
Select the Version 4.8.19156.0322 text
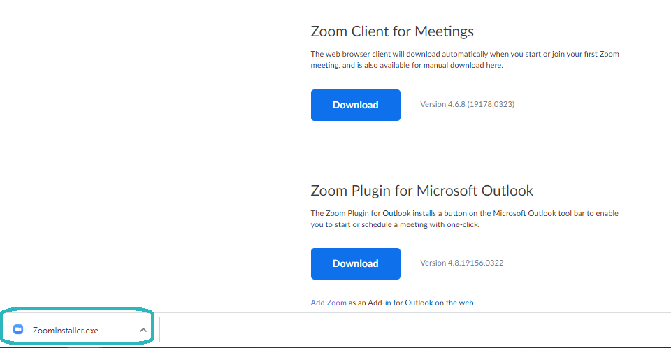click(x=462, y=263)
